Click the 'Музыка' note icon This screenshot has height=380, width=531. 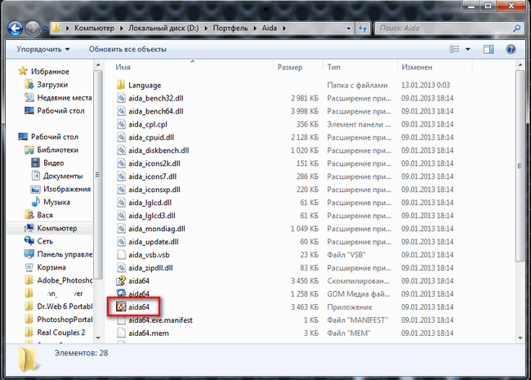[35, 202]
